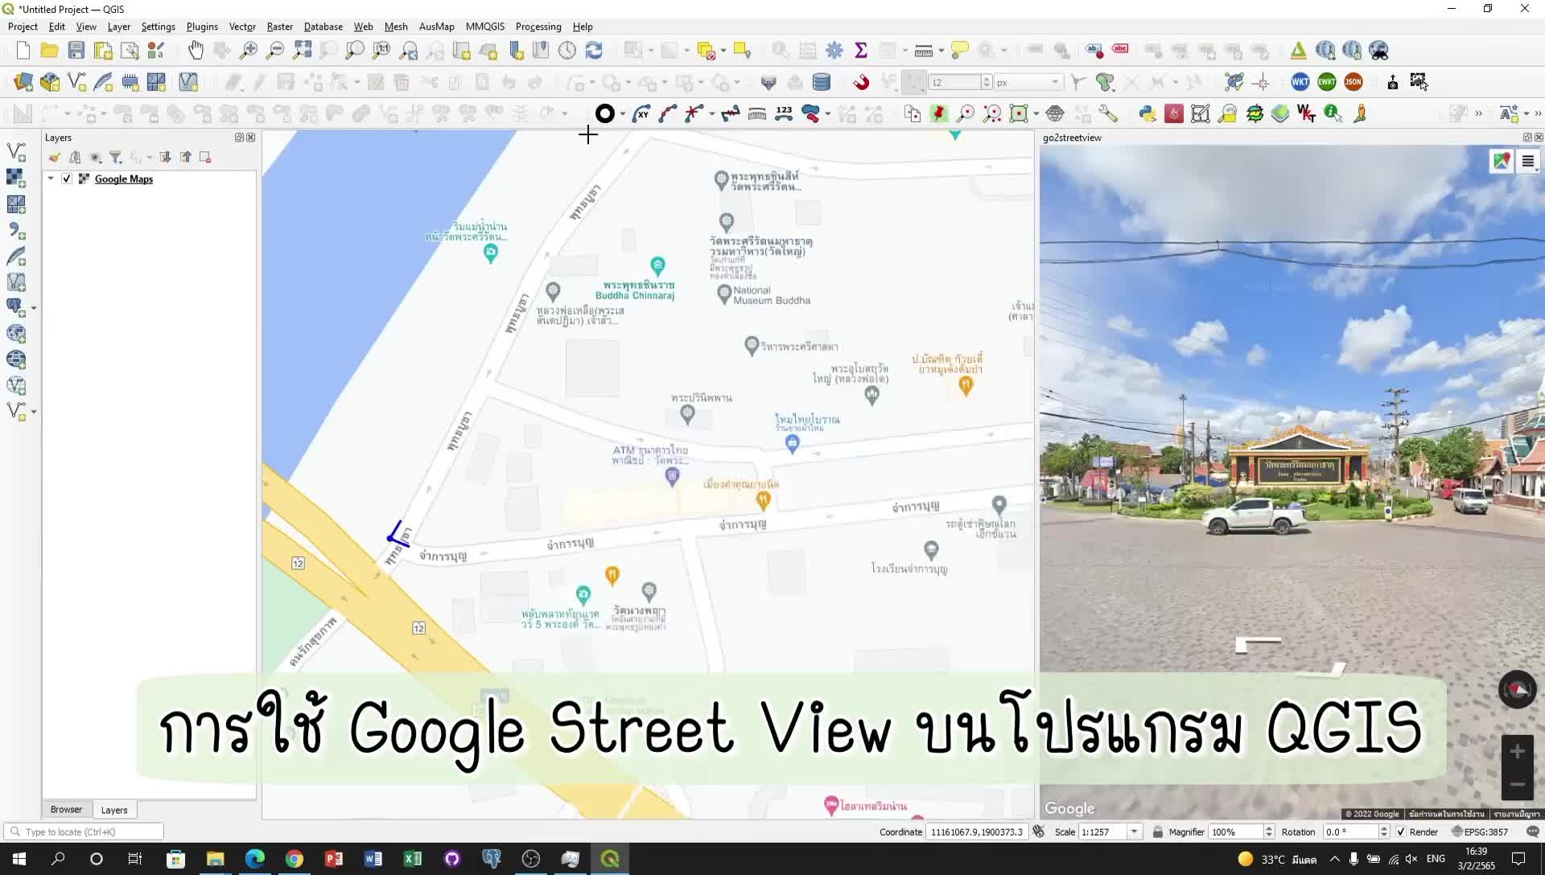Open statistical summary sigma icon
This screenshot has width=1545, height=875.
click(861, 51)
